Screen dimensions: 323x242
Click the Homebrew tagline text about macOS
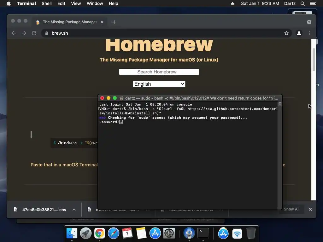click(159, 60)
